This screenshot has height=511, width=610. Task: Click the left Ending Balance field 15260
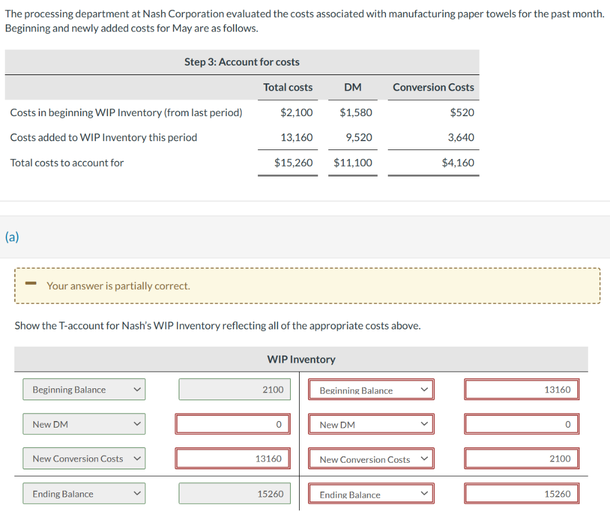pyautogui.click(x=235, y=494)
